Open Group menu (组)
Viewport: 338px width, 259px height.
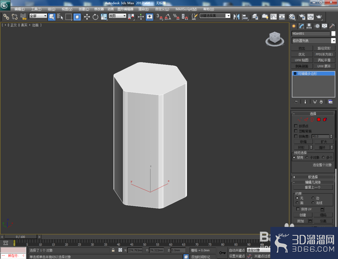(x=51, y=9)
